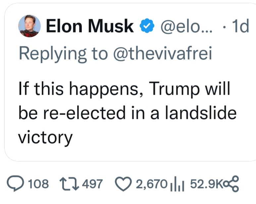
Task: Click the word "victory" in the tweet
Action: pos(45,136)
